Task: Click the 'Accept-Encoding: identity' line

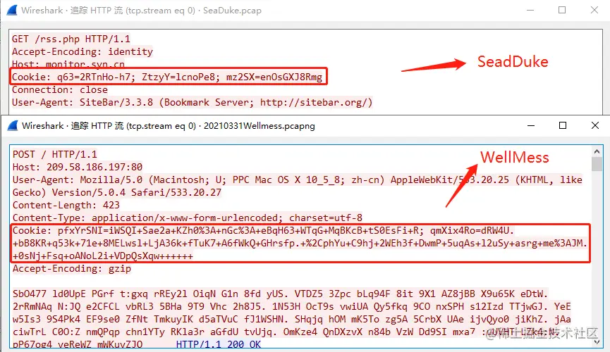Action: click(82, 51)
